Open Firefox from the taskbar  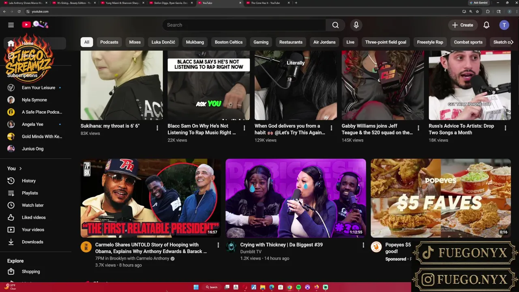click(316, 287)
